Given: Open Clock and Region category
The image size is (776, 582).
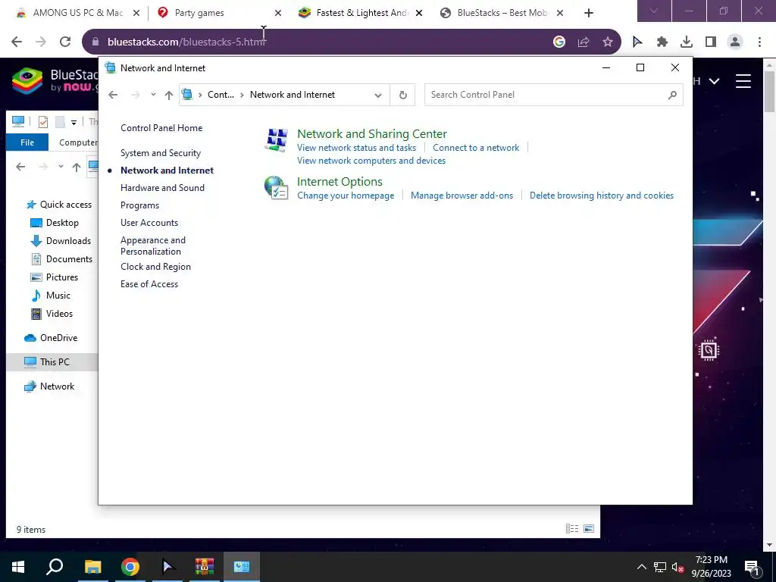Looking at the screenshot, I should click(155, 266).
